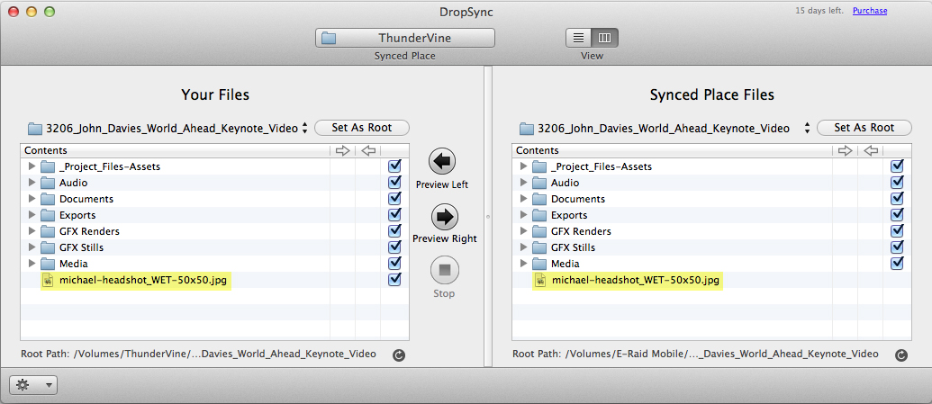The width and height of the screenshot is (932, 404).
Task: Switch to list view icon
Action: 578,38
